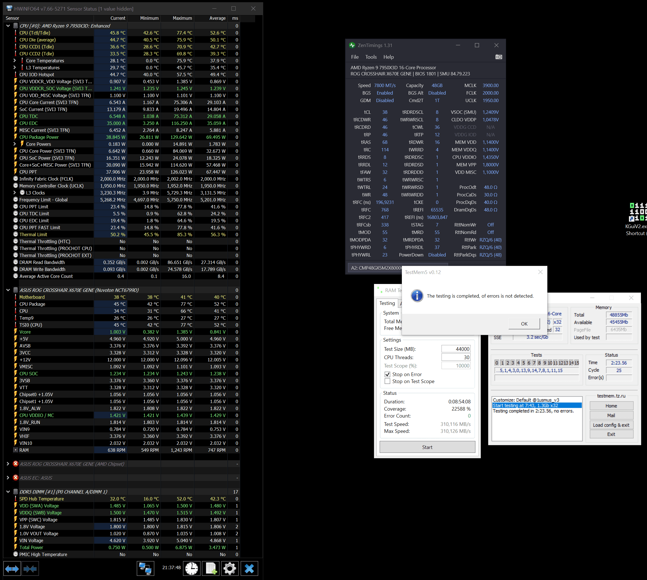The height and width of the screenshot is (580, 647).
Task: Click the TestMem5 test progress bar below the sequence
Action: [x=537, y=378]
